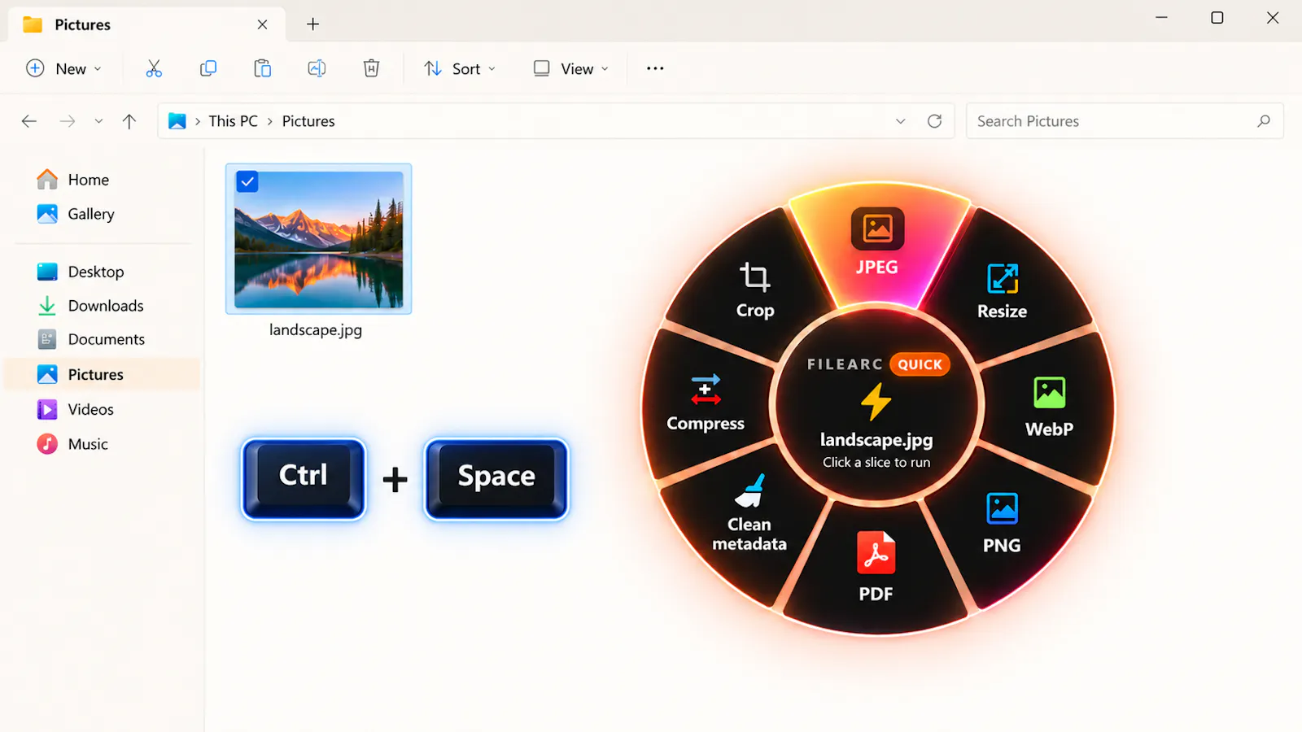This screenshot has height=732, width=1302.
Task: Select the landscape.jpg thumbnail
Action: tap(319, 239)
